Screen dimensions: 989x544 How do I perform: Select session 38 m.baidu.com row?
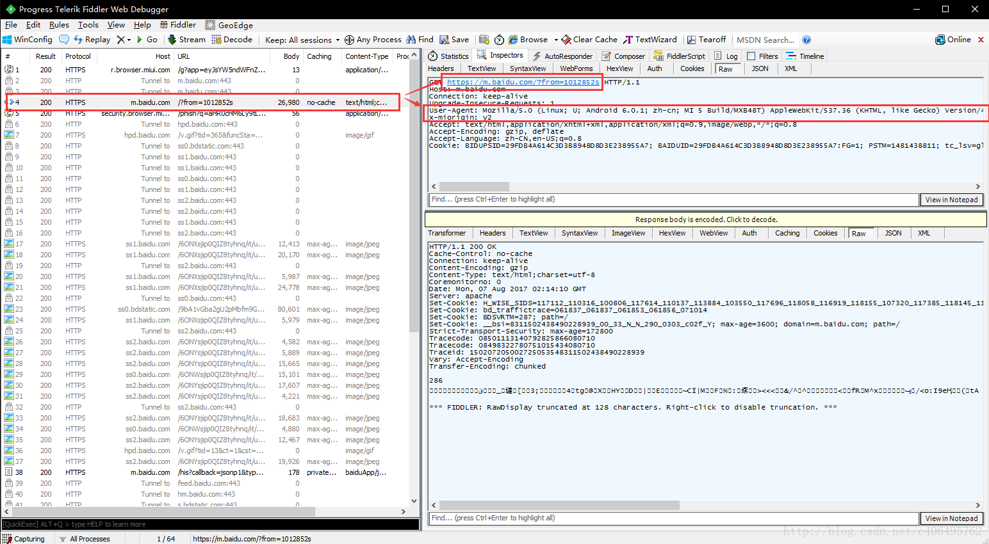pyautogui.click(x=205, y=472)
